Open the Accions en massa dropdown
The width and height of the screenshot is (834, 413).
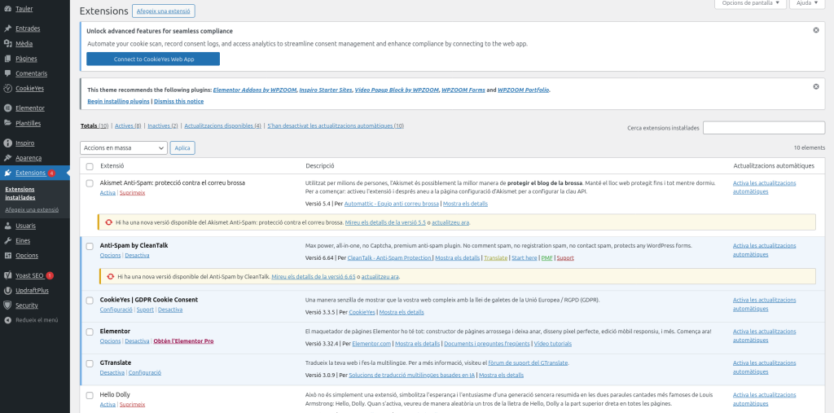click(x=124, y=148)
